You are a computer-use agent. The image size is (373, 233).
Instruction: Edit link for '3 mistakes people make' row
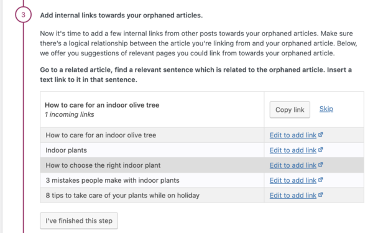coord(293,180)
